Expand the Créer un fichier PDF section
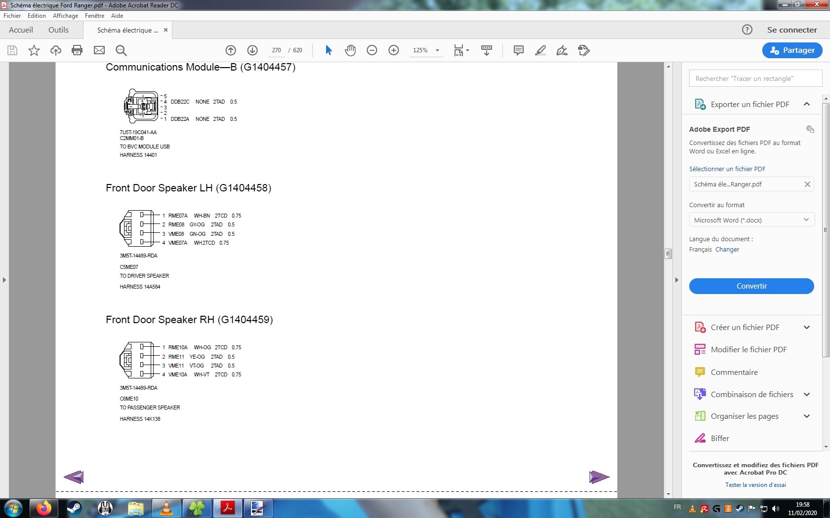 click(x=807, y=328)
